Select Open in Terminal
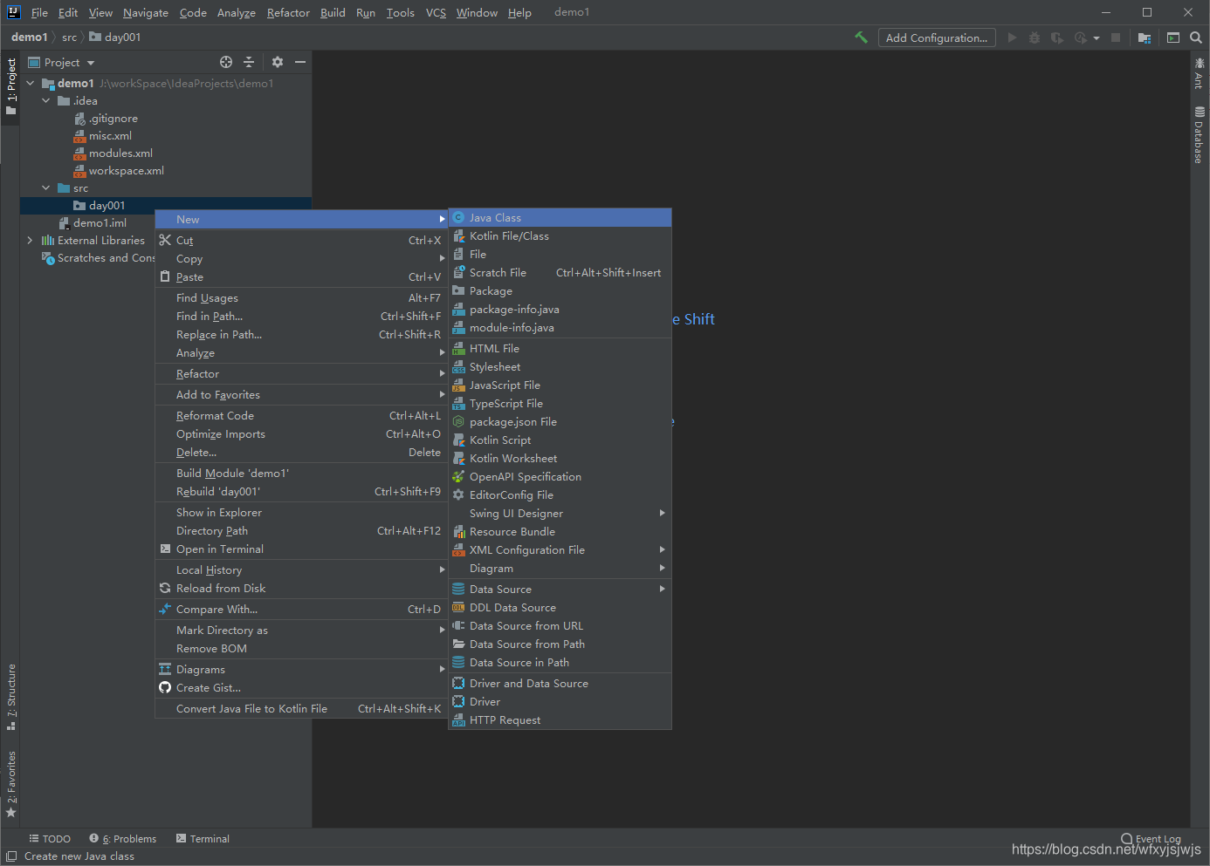 point(301,549)
